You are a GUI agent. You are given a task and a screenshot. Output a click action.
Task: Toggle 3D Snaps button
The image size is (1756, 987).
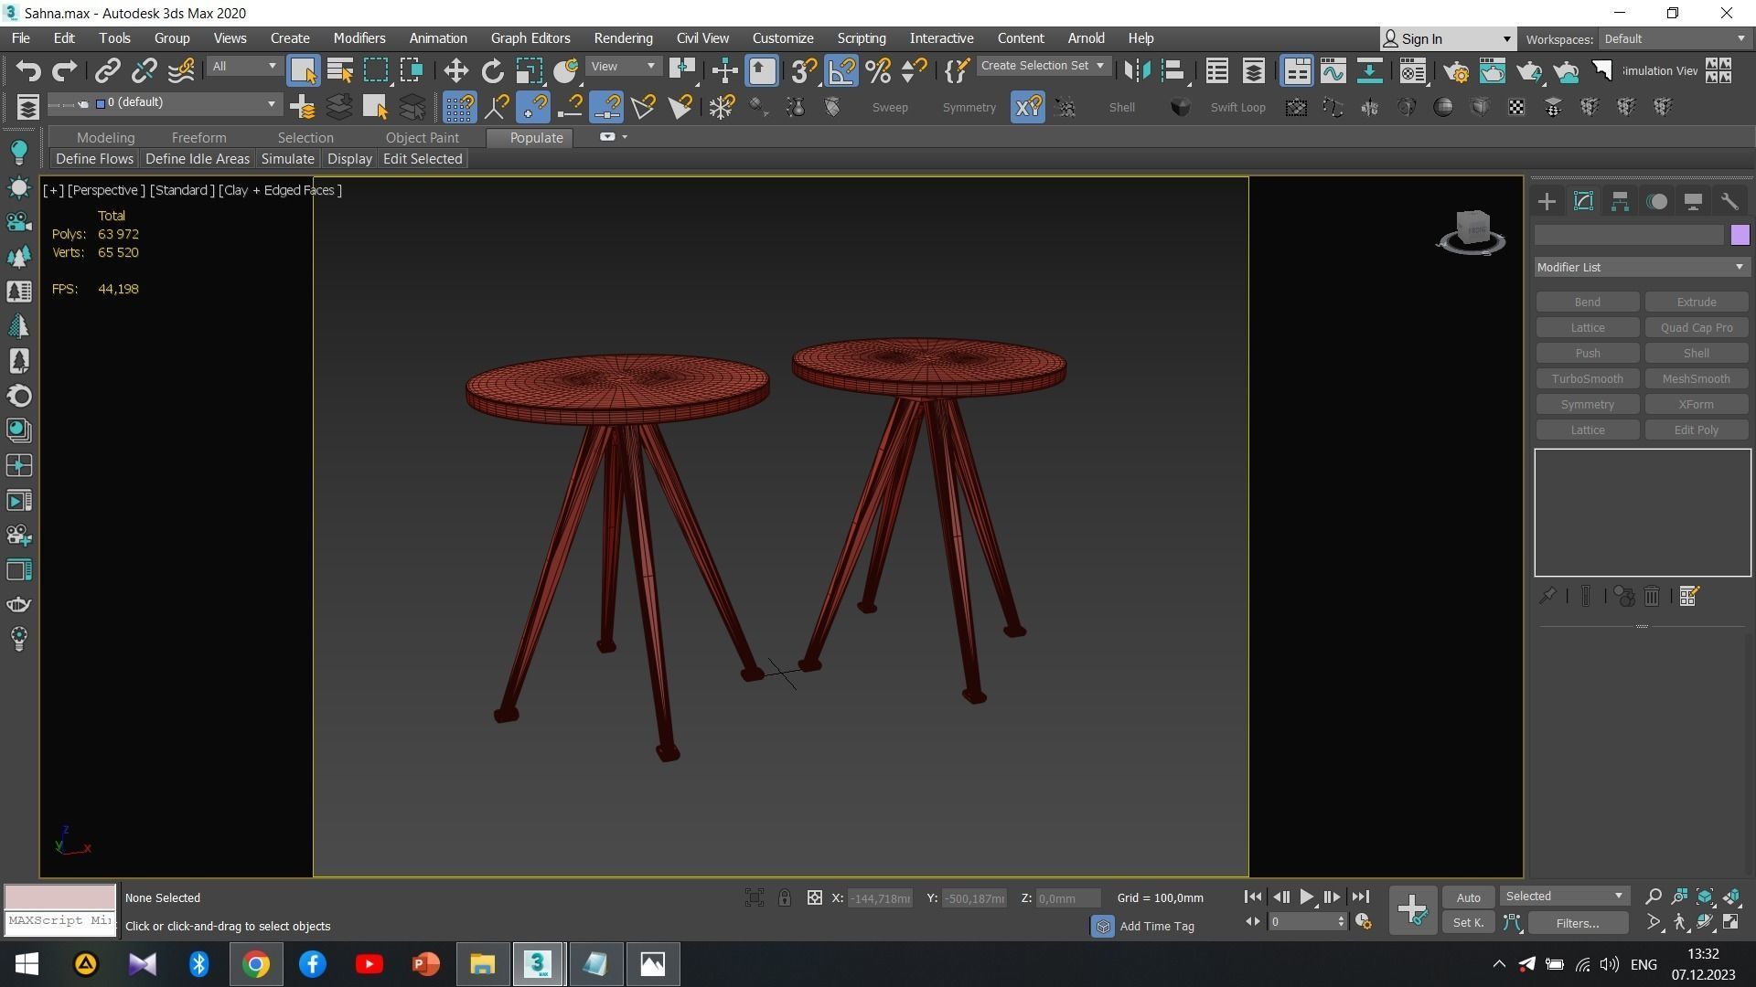coord(804,70)
